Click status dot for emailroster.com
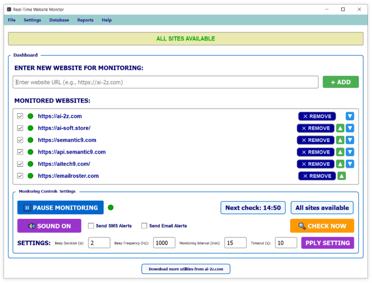This screenshot has width=372, height=283. 30,176
